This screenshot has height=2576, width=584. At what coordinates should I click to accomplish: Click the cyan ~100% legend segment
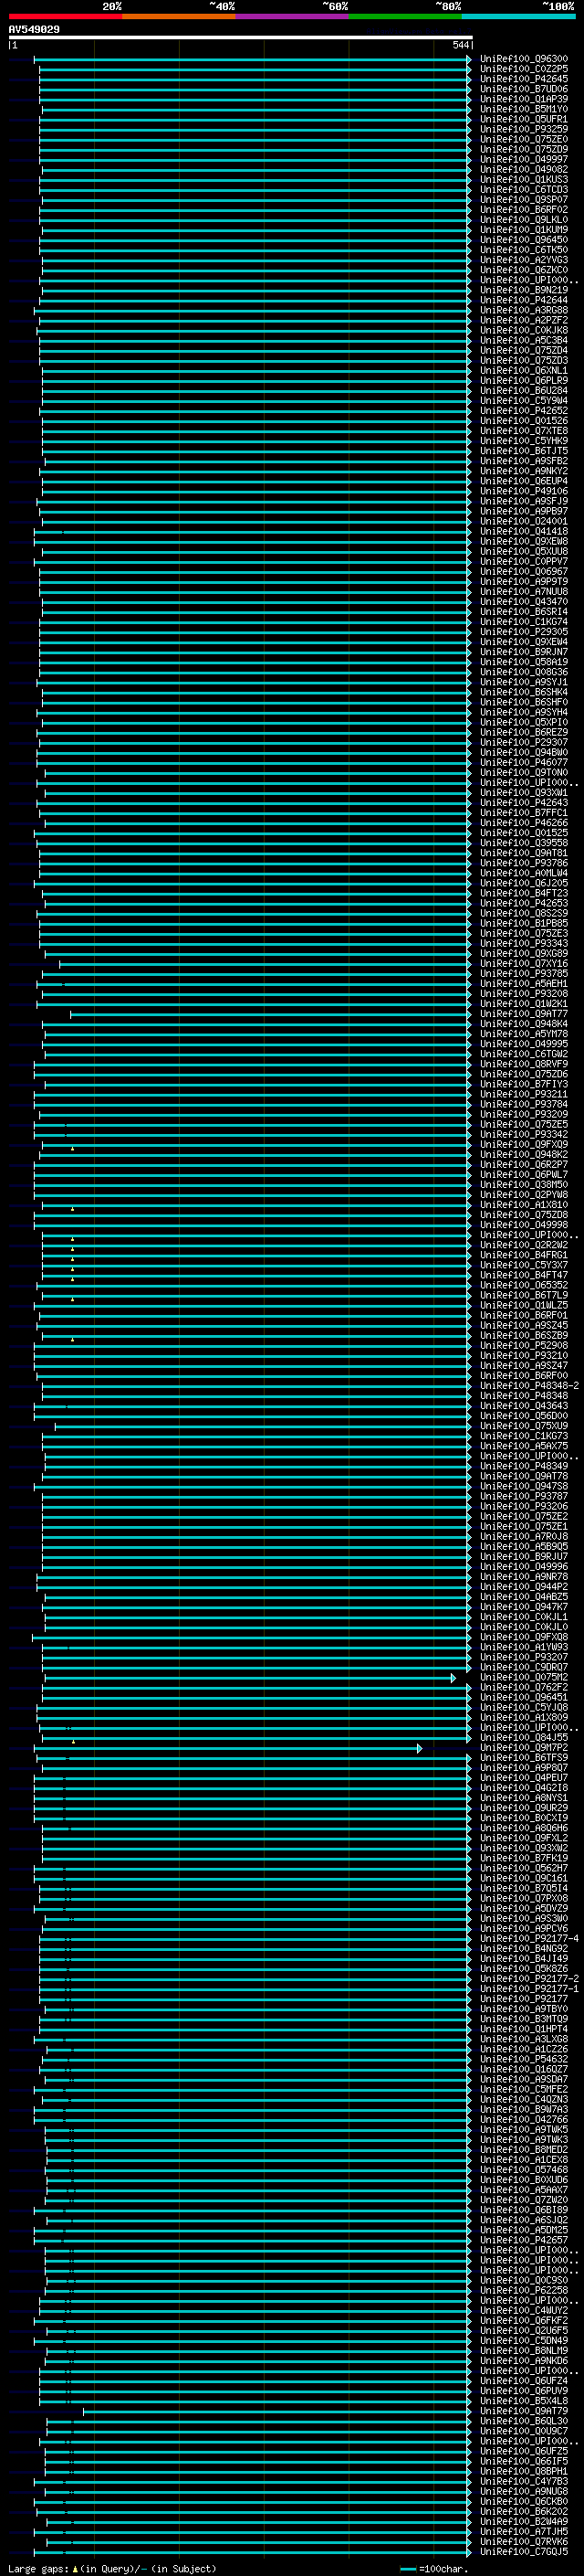(518, 16)
